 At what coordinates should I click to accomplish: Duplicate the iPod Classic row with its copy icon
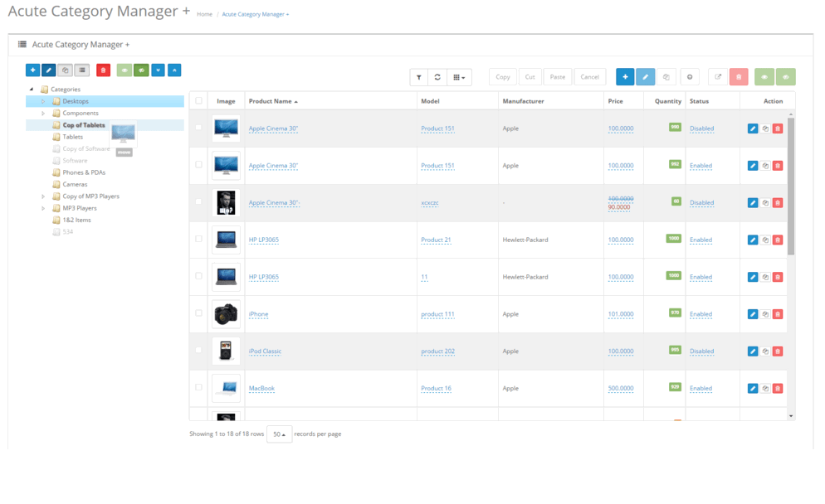[x=765, y=351]
